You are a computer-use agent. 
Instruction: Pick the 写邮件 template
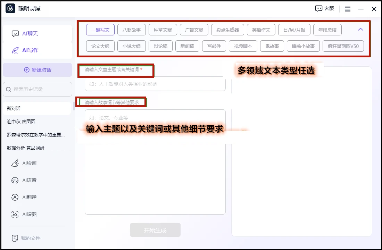click(214, 46)
